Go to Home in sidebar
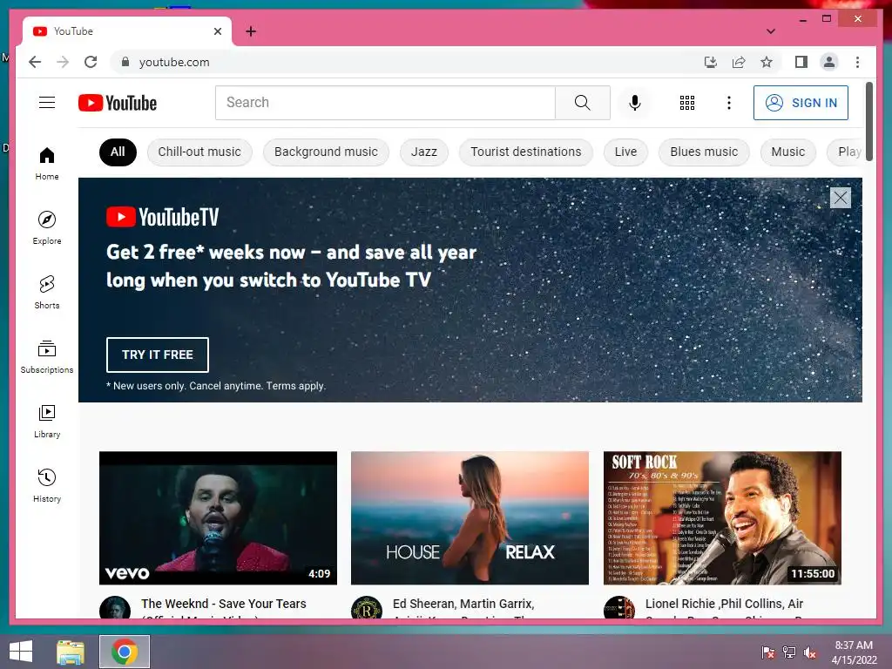Screen dimensions: 892x669 pos(47,164)
